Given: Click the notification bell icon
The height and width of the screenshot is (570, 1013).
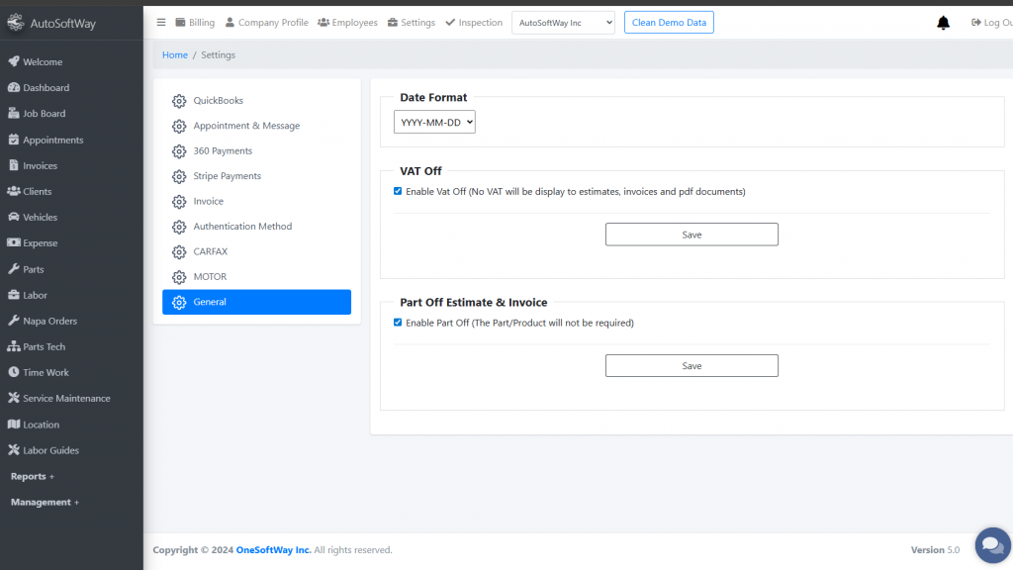Looking at the screenshot, I should [943, 23].
